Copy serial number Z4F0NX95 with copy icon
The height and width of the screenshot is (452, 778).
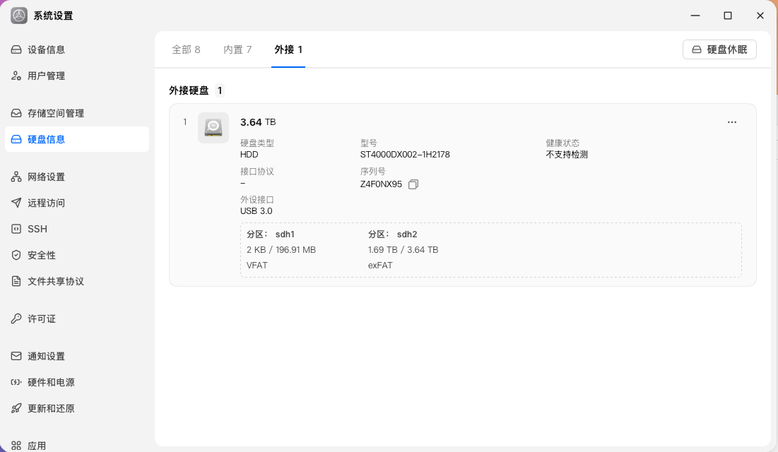click(x=413, y=184)
